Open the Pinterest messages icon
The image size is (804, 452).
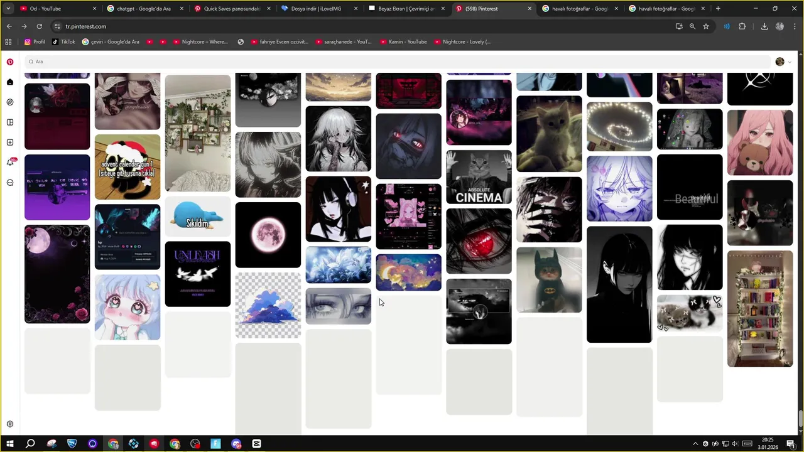point(10,183)
